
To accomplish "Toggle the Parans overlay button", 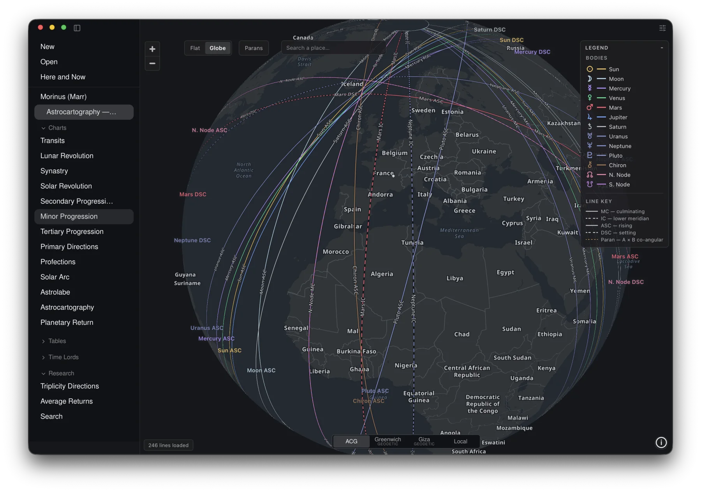I will click(x=254, y=48).
